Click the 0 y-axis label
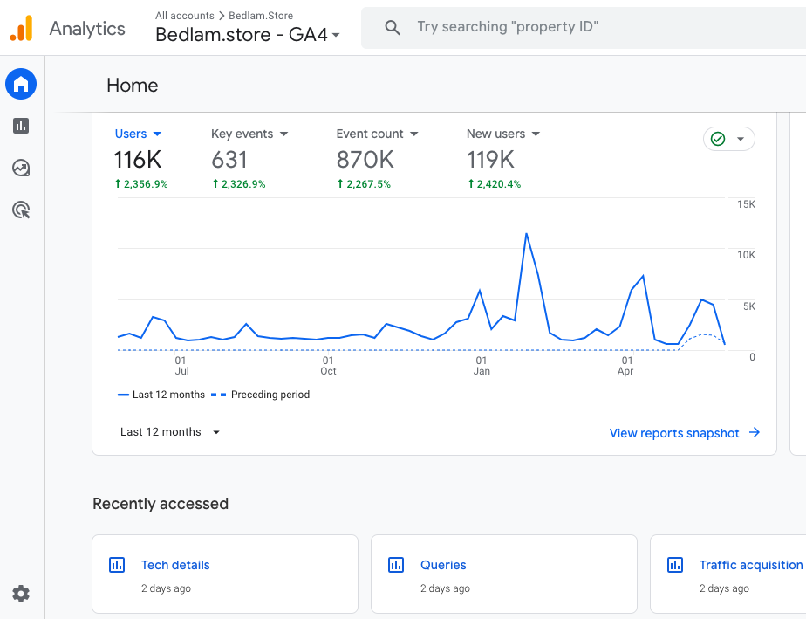The image size is (806, 619). click(752, 356)
